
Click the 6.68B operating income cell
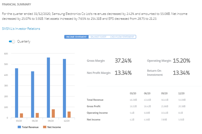click(147, 113)
